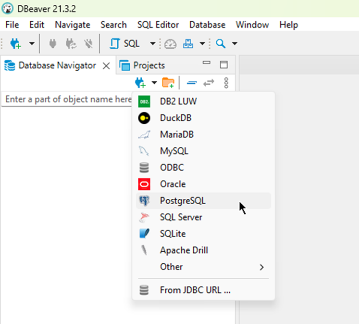This screenshot has height=324, width=359.
Task: Choose Oracle from connection list
Action: click(x=204, y=184)
